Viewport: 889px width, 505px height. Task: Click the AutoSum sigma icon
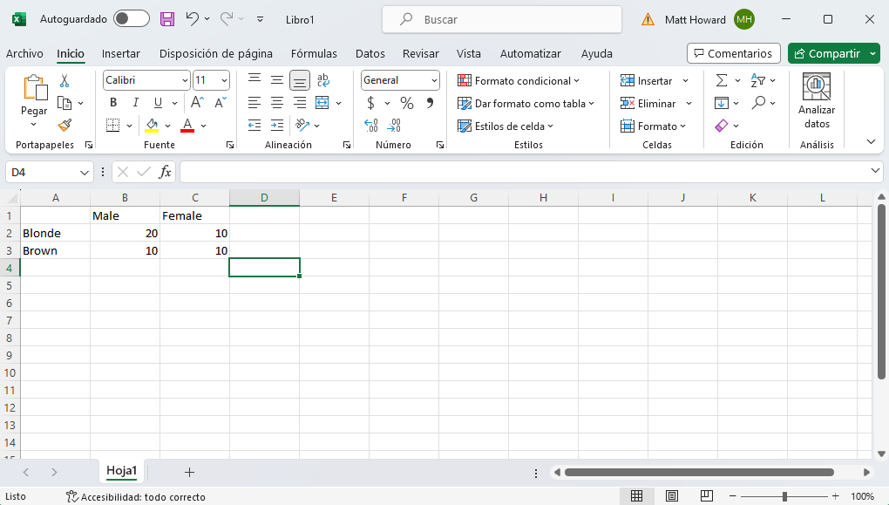721,80
